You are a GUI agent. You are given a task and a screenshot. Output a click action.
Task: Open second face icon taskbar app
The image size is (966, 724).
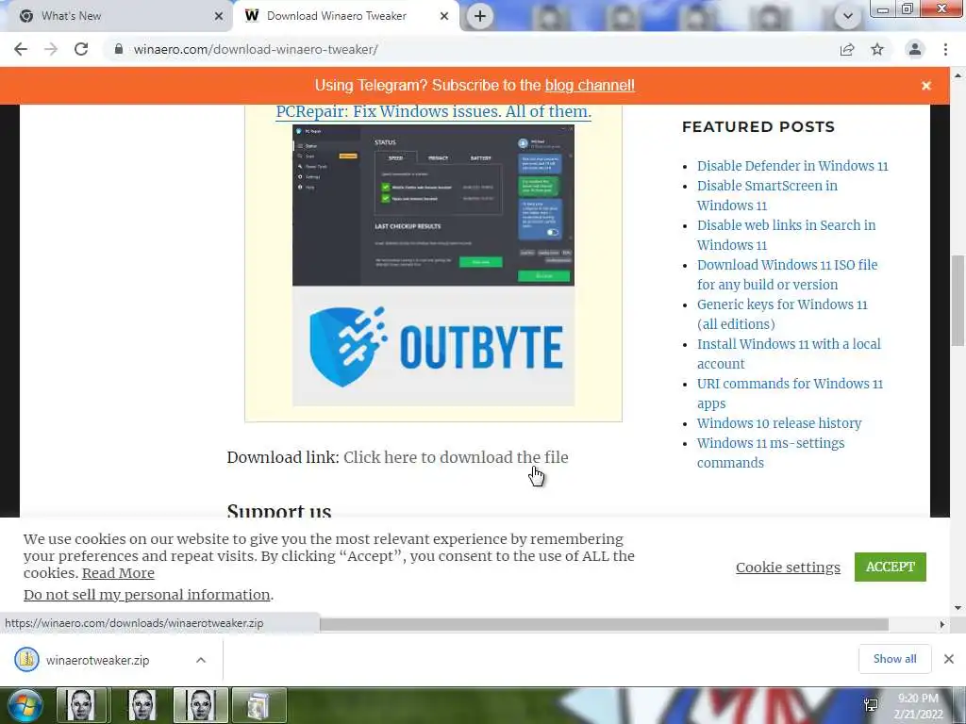coord(142,705)
